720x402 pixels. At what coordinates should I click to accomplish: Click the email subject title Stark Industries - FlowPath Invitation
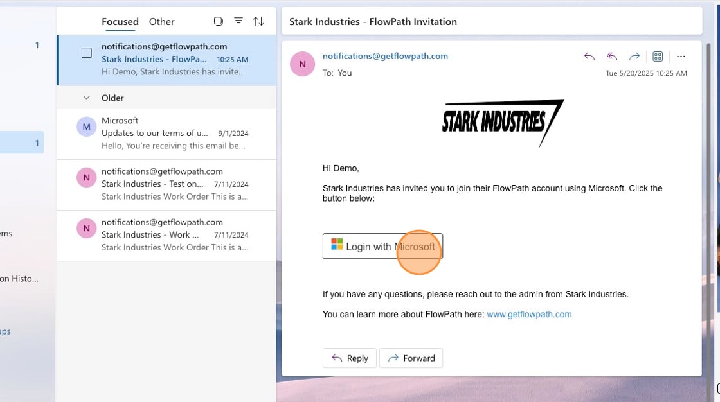pos(373,22)
